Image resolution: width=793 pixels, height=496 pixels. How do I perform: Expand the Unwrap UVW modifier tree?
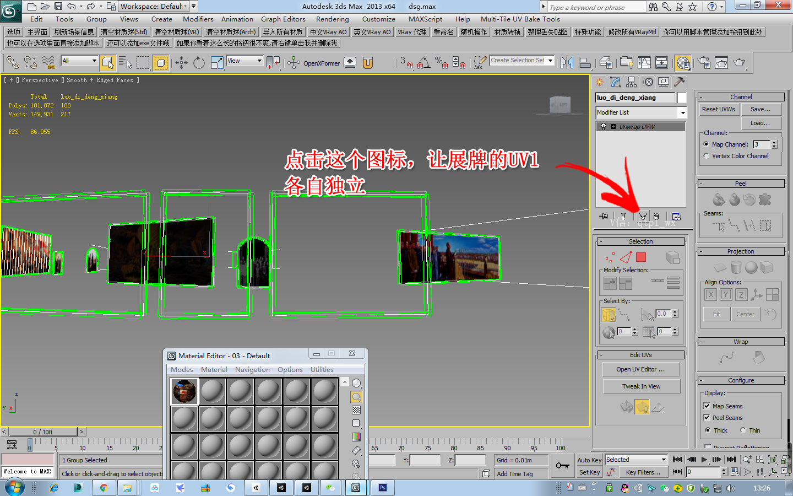click(x=613, y=126)
